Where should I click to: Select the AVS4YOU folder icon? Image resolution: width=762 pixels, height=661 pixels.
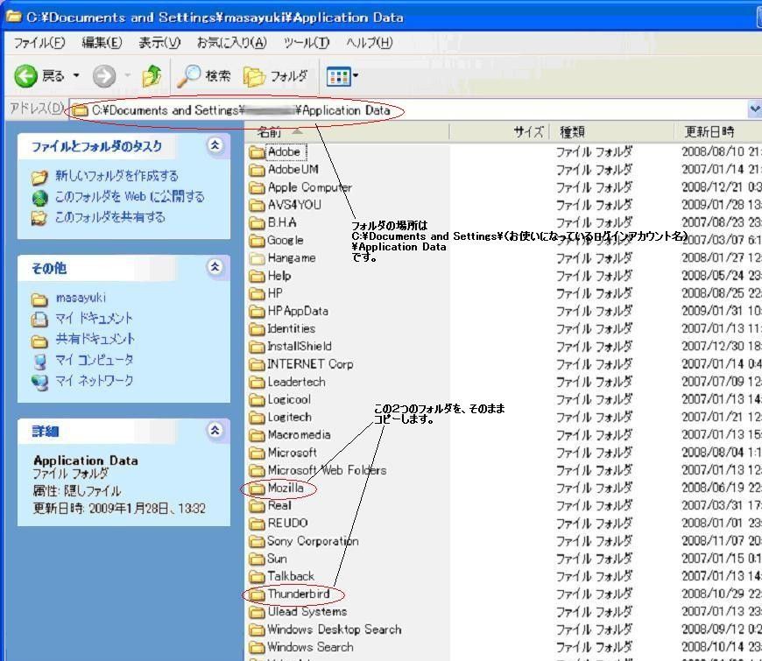coord(258,206)
